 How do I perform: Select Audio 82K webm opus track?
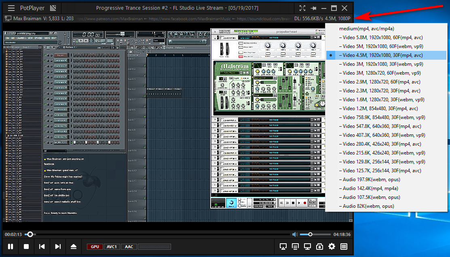(x=386, y=206)
